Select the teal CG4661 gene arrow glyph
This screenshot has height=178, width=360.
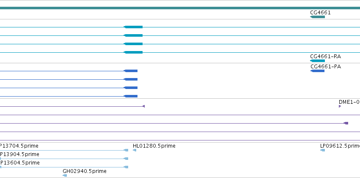pyautogui.click(x=317, y=17)
